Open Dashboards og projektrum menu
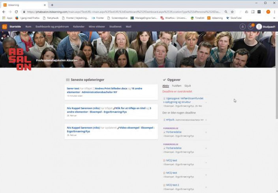The width and height of the screenshot is (278, 193). (52, 26)
